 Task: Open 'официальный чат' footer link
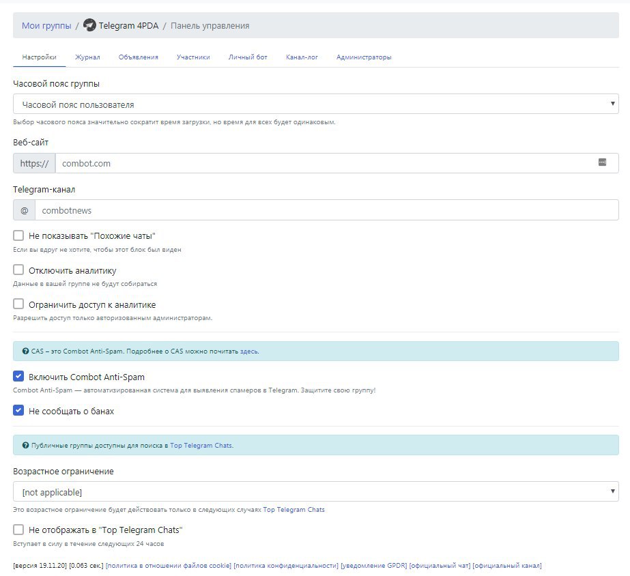click(x=440, y=566)
